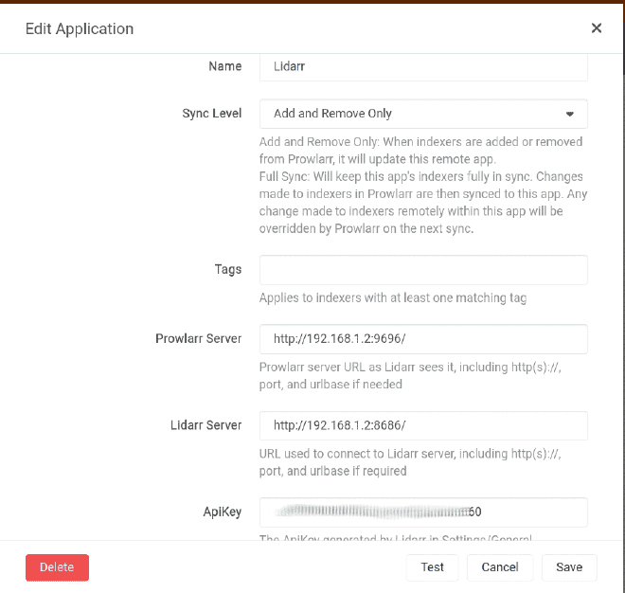Click the Tags label

[x=228, y=270]
